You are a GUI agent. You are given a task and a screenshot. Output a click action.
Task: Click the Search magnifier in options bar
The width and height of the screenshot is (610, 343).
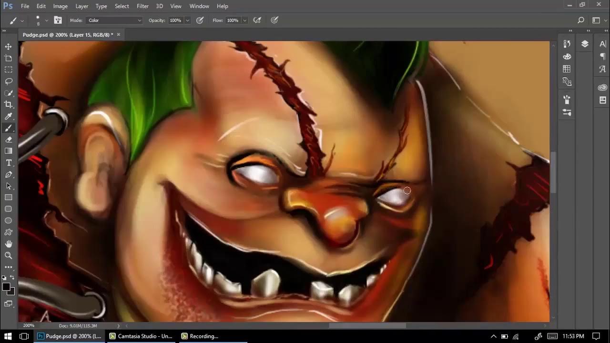[x=581, y=20]
